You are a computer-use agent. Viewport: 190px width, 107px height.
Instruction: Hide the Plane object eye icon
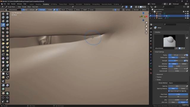coord(186,16)
